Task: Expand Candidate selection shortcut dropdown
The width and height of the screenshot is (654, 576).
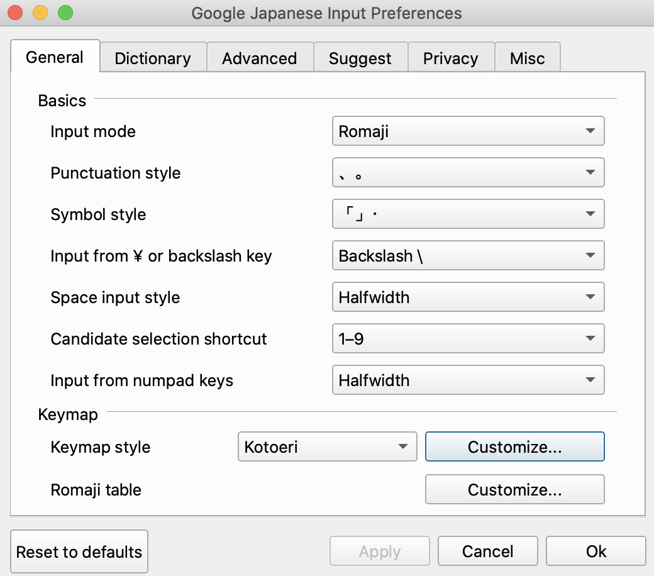Action: point(468,338)
